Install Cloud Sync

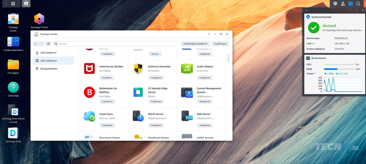[107, 125]
